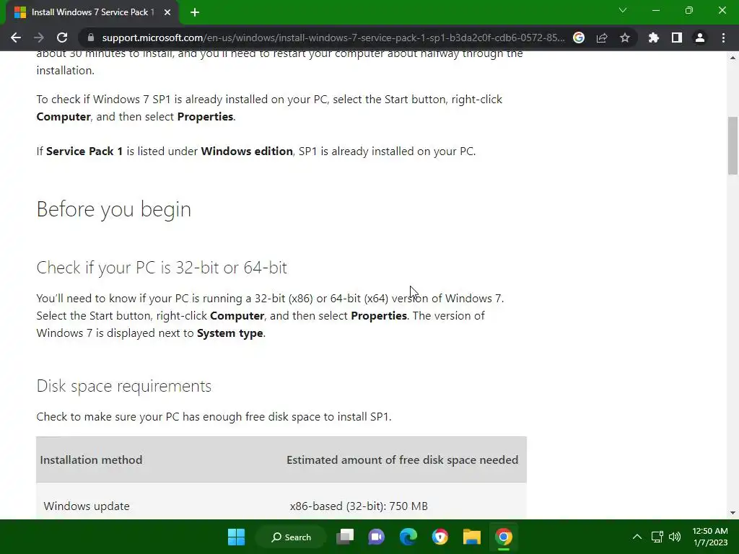This screenshot has width=739, height=554.
Task: Click 'Estimated amount of free disk space needed' header
Action: [x=403, y=460]
